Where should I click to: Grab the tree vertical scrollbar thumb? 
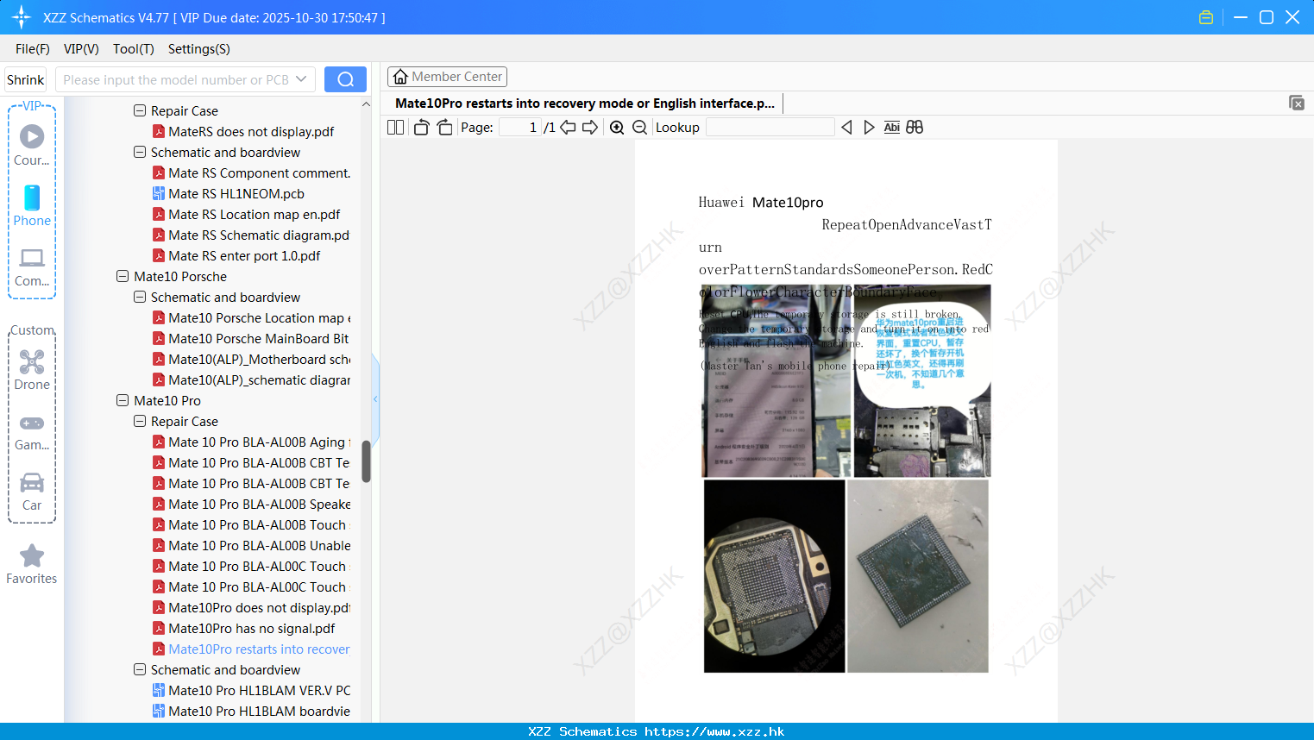pos(366,461)
